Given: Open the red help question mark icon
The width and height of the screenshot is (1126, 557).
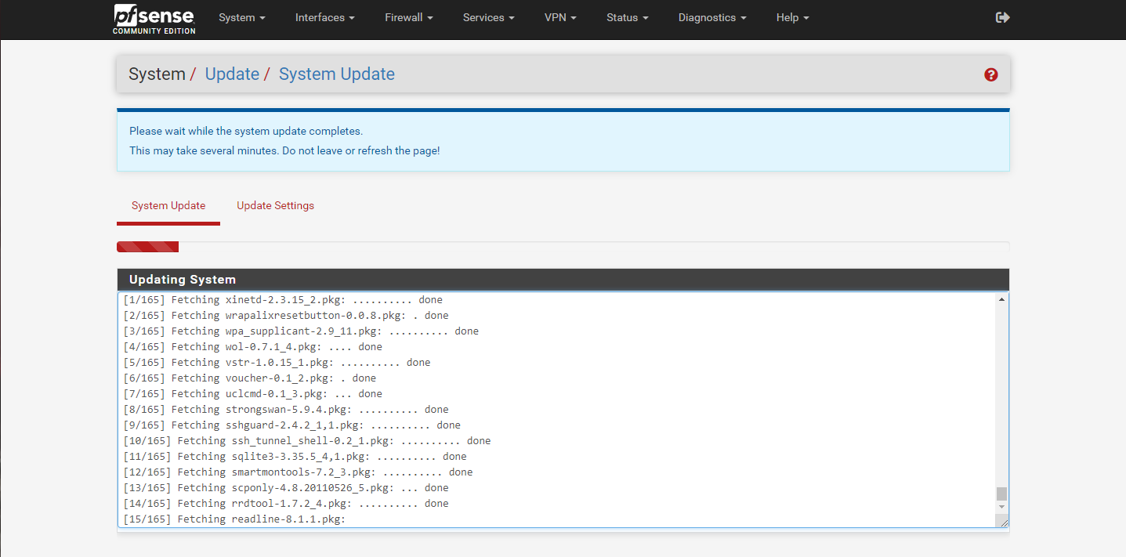Looking at the screenshot, I should [991, 74].
